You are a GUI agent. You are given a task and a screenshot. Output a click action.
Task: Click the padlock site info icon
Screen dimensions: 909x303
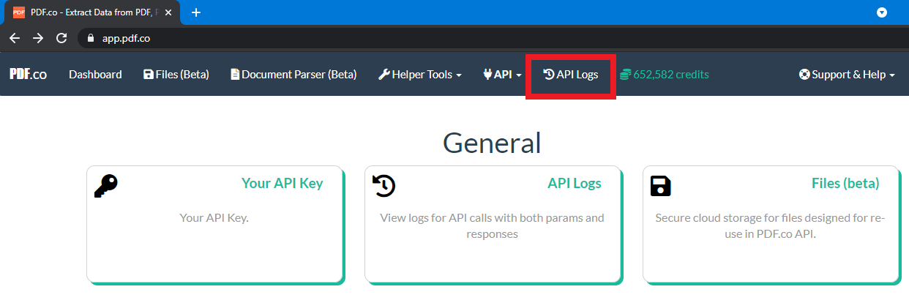click(x=91, y=38)
